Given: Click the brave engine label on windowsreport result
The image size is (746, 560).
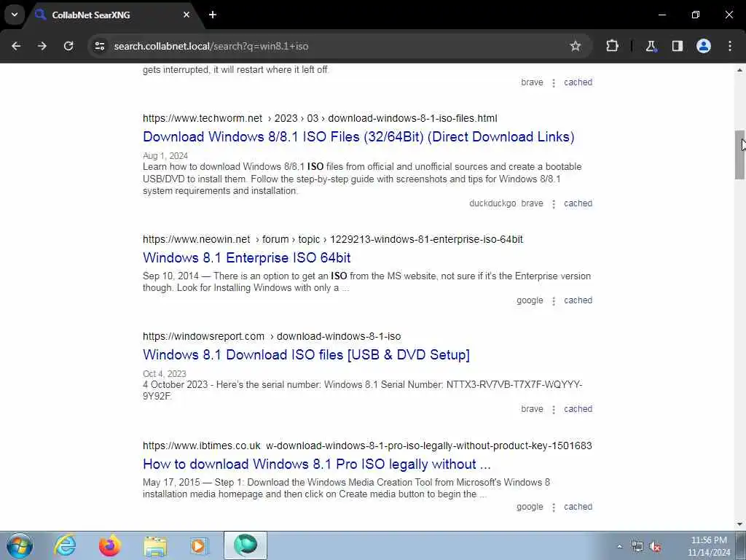Looking at the screenshot, I should [x=532, y=409].
